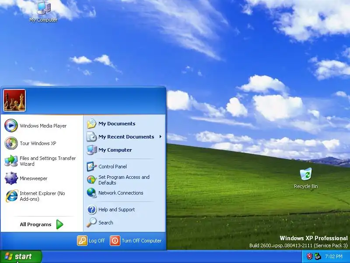This screenshot has width=350, height=263.
Task: Click the Set Program Access and Defaults icon
Action: coord(91,180)
